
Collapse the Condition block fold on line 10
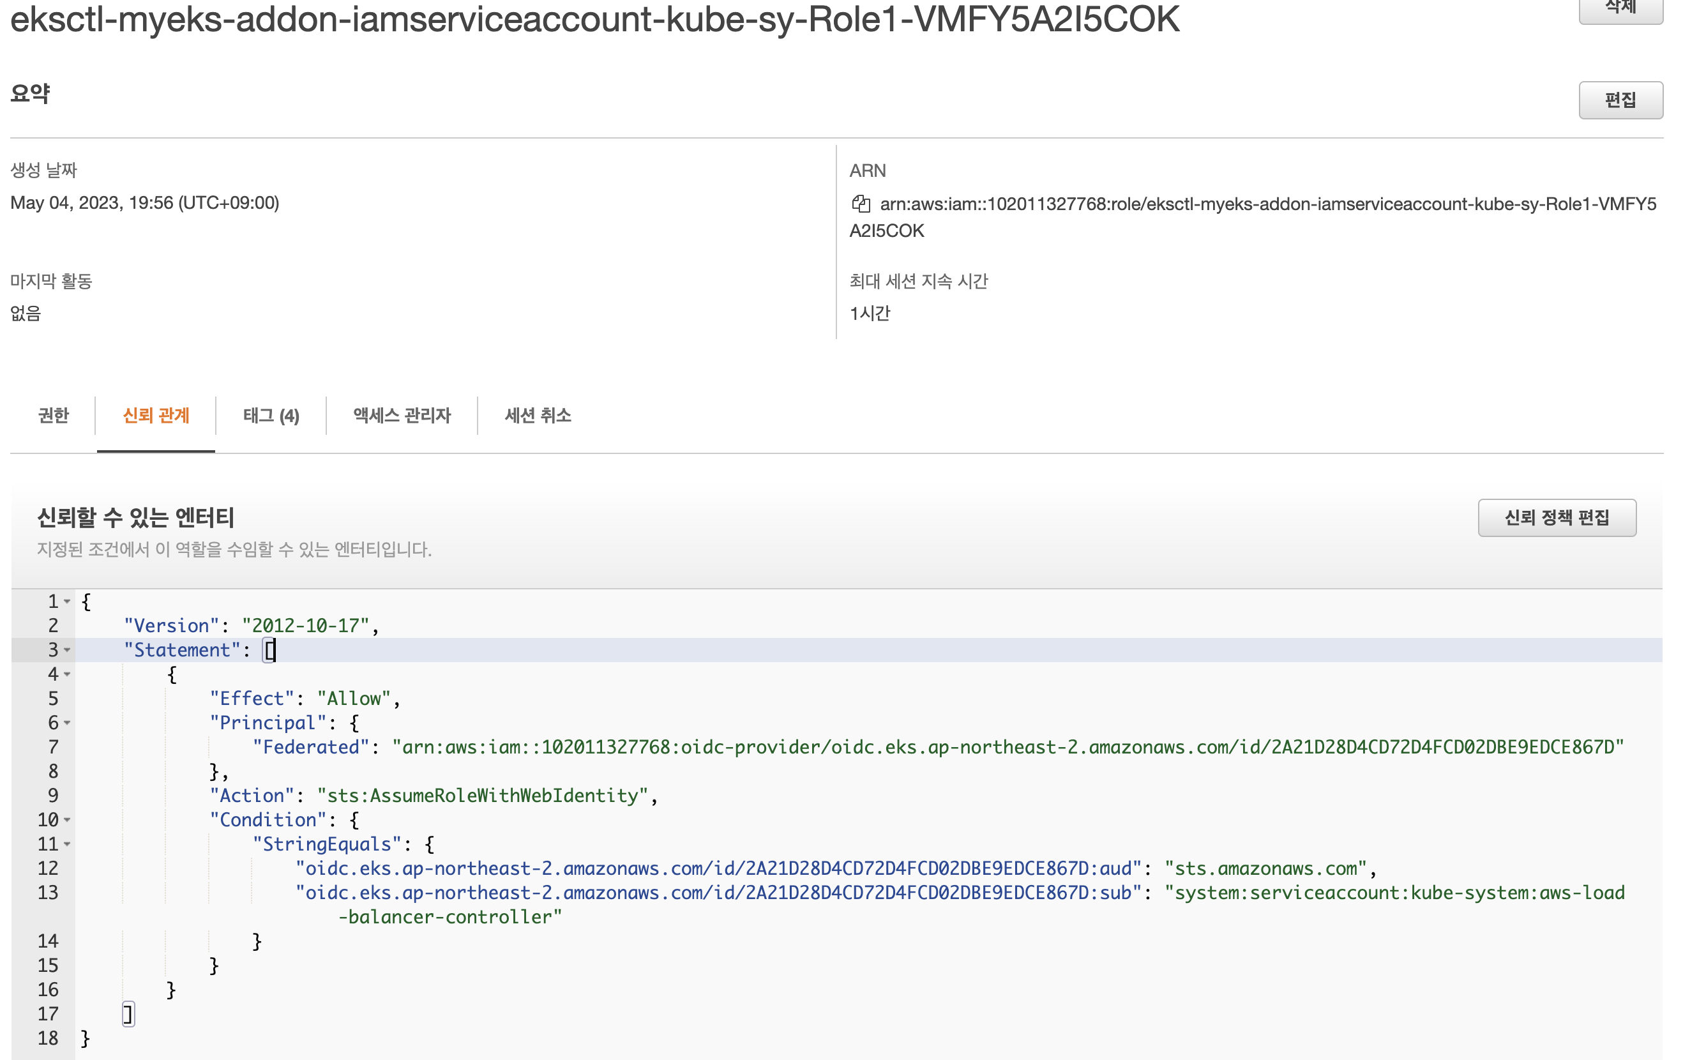tap(67, 819)
